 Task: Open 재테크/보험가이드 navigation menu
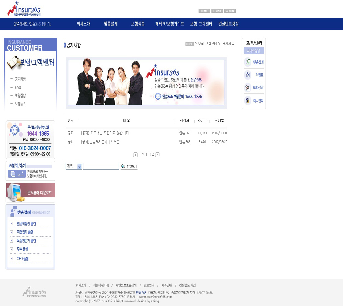169,24
